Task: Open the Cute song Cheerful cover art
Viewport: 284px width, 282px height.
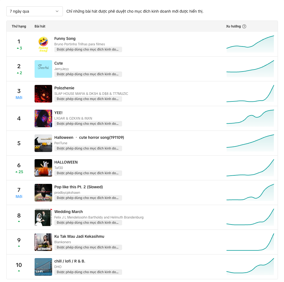Action: 43,69
